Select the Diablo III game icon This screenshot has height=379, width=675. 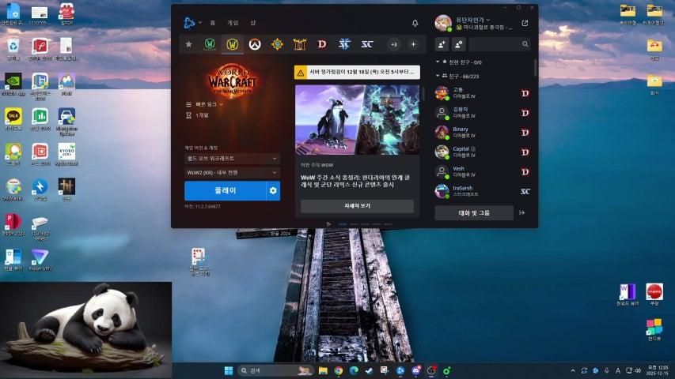click(x=300, y=44)
